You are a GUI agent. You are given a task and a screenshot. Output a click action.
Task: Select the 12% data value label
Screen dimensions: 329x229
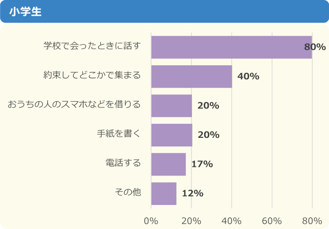point(192,193)
